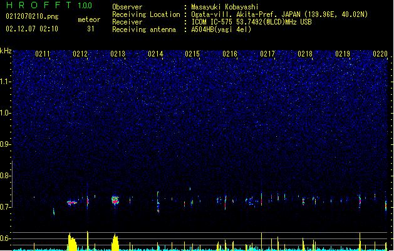Click the 0217 time marker
394x251 pixels.
pos(267,54)
